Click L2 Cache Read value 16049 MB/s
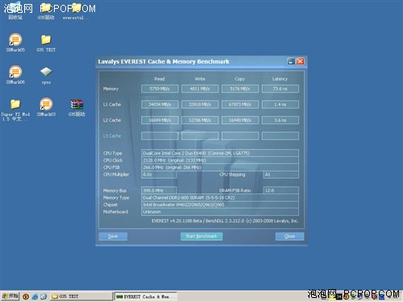403x302 pixels. [160, 120]
